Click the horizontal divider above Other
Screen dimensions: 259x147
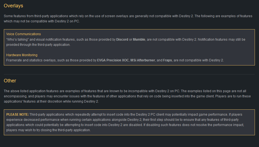[x=129, y=74]
